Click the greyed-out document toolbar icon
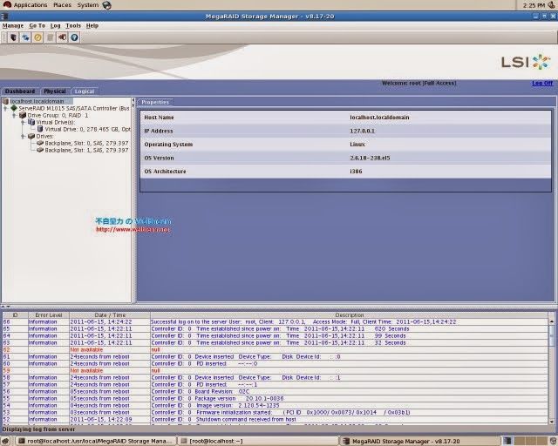The width and height of the screenshot is (558, 446). (x=51, y=37)
